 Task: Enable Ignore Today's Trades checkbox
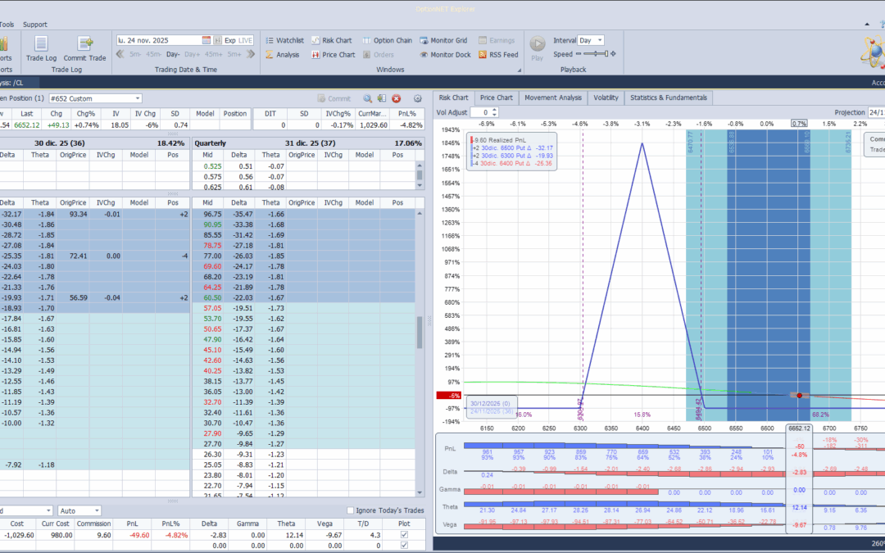pyautogui.click(x=351, y=511)
